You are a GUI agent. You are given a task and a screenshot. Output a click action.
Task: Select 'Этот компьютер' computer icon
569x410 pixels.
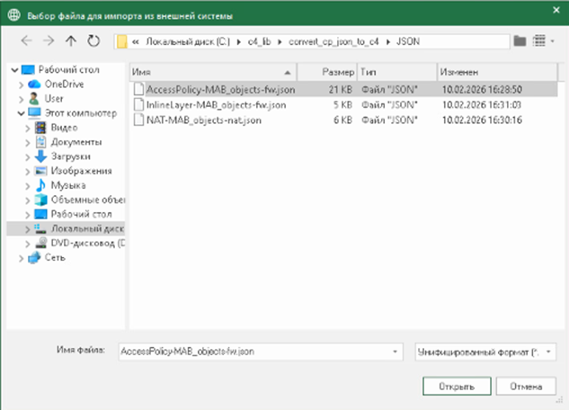click(x=34, y=113)
